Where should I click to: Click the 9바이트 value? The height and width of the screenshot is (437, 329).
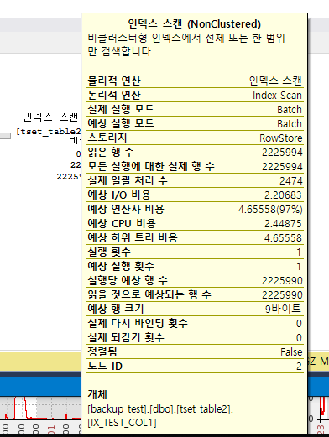[x=283, y=309]
